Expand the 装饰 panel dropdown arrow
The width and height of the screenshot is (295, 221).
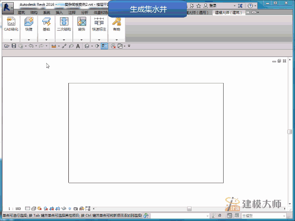coord(82,40)
